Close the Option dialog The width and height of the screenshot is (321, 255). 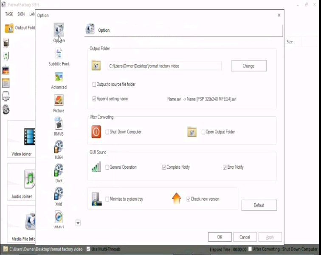[279, 15]
